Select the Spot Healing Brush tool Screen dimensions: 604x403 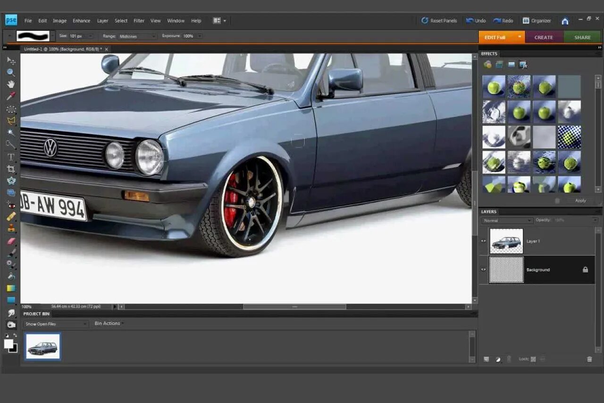(11, 216)
